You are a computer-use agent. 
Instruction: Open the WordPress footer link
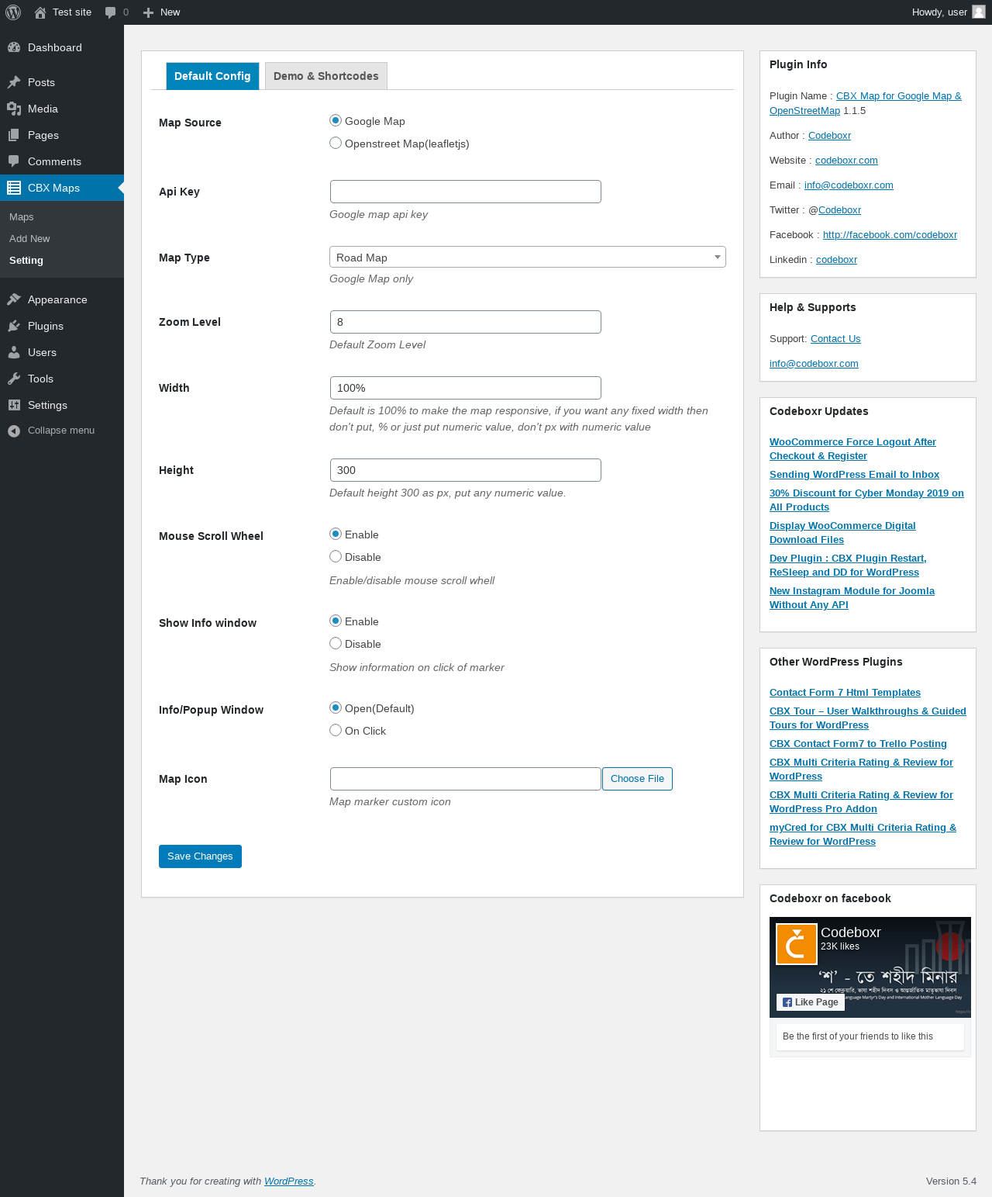point(289,1181)
